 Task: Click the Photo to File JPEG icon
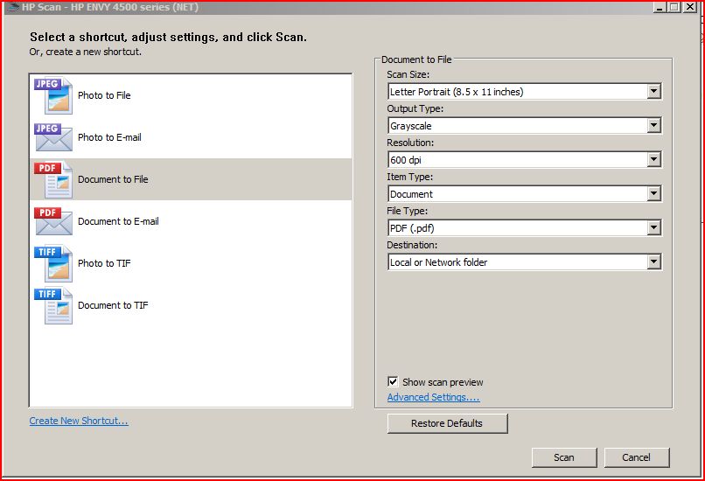pos(53,95)
